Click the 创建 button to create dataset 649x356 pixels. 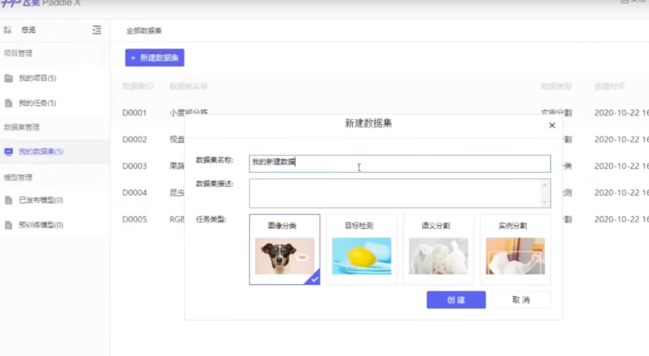click(456, 299)
